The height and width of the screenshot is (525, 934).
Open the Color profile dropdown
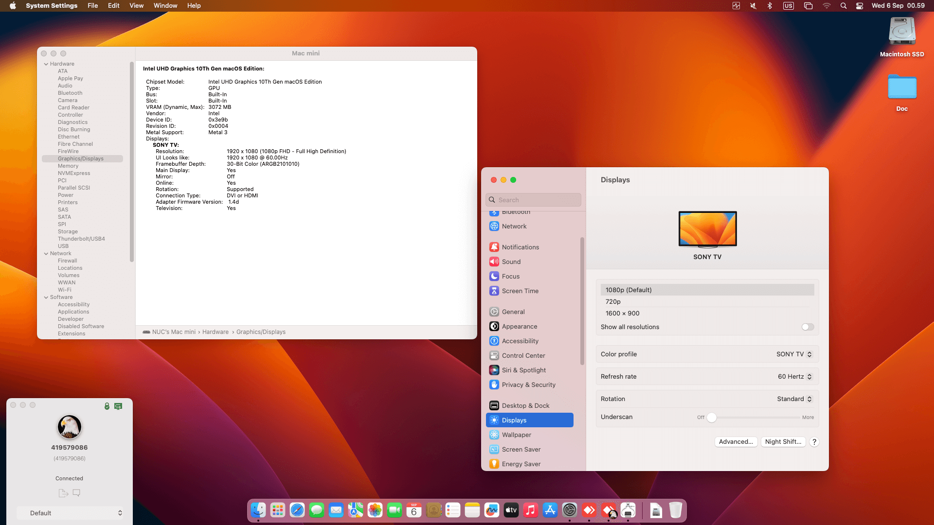point(794,354)
